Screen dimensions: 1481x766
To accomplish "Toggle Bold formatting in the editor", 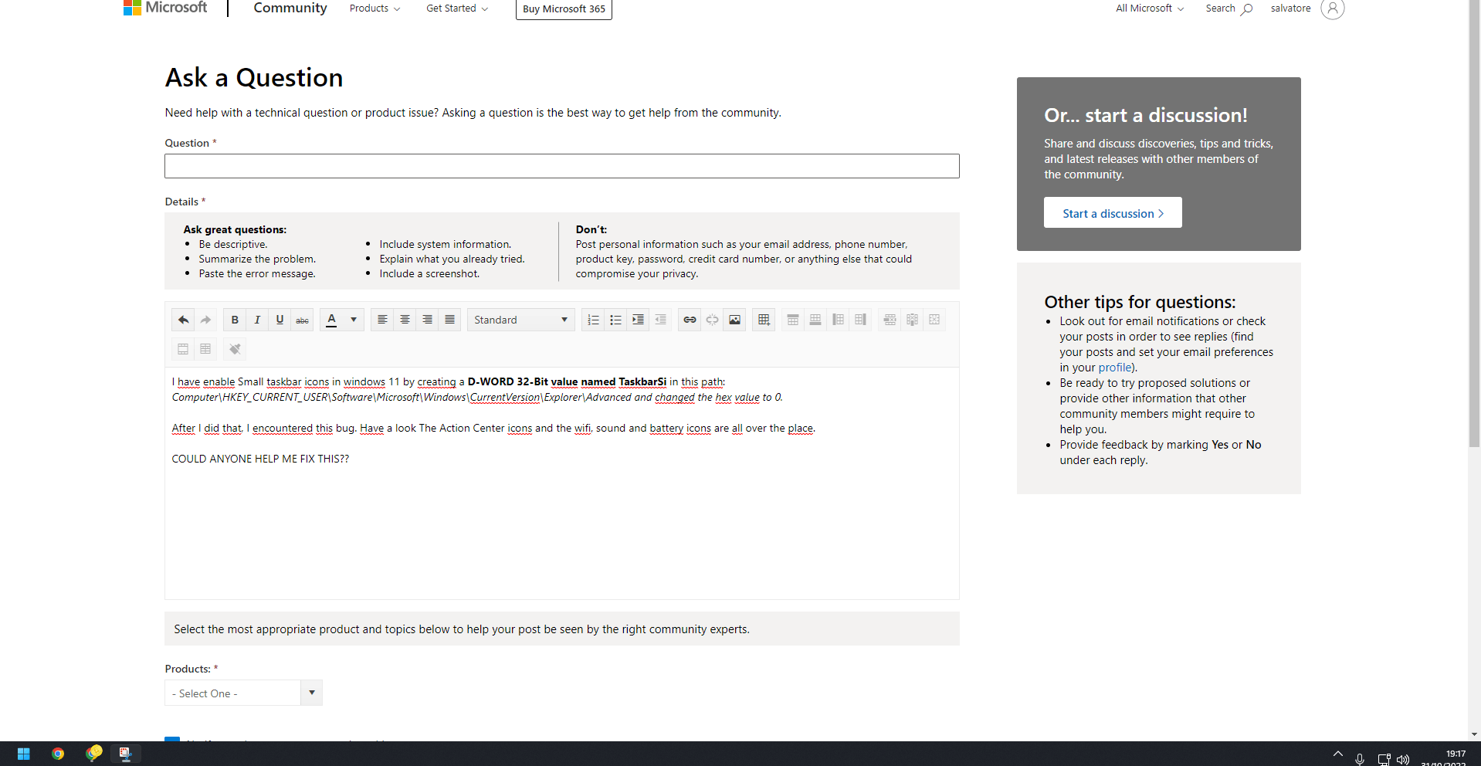I will point(235,320).
